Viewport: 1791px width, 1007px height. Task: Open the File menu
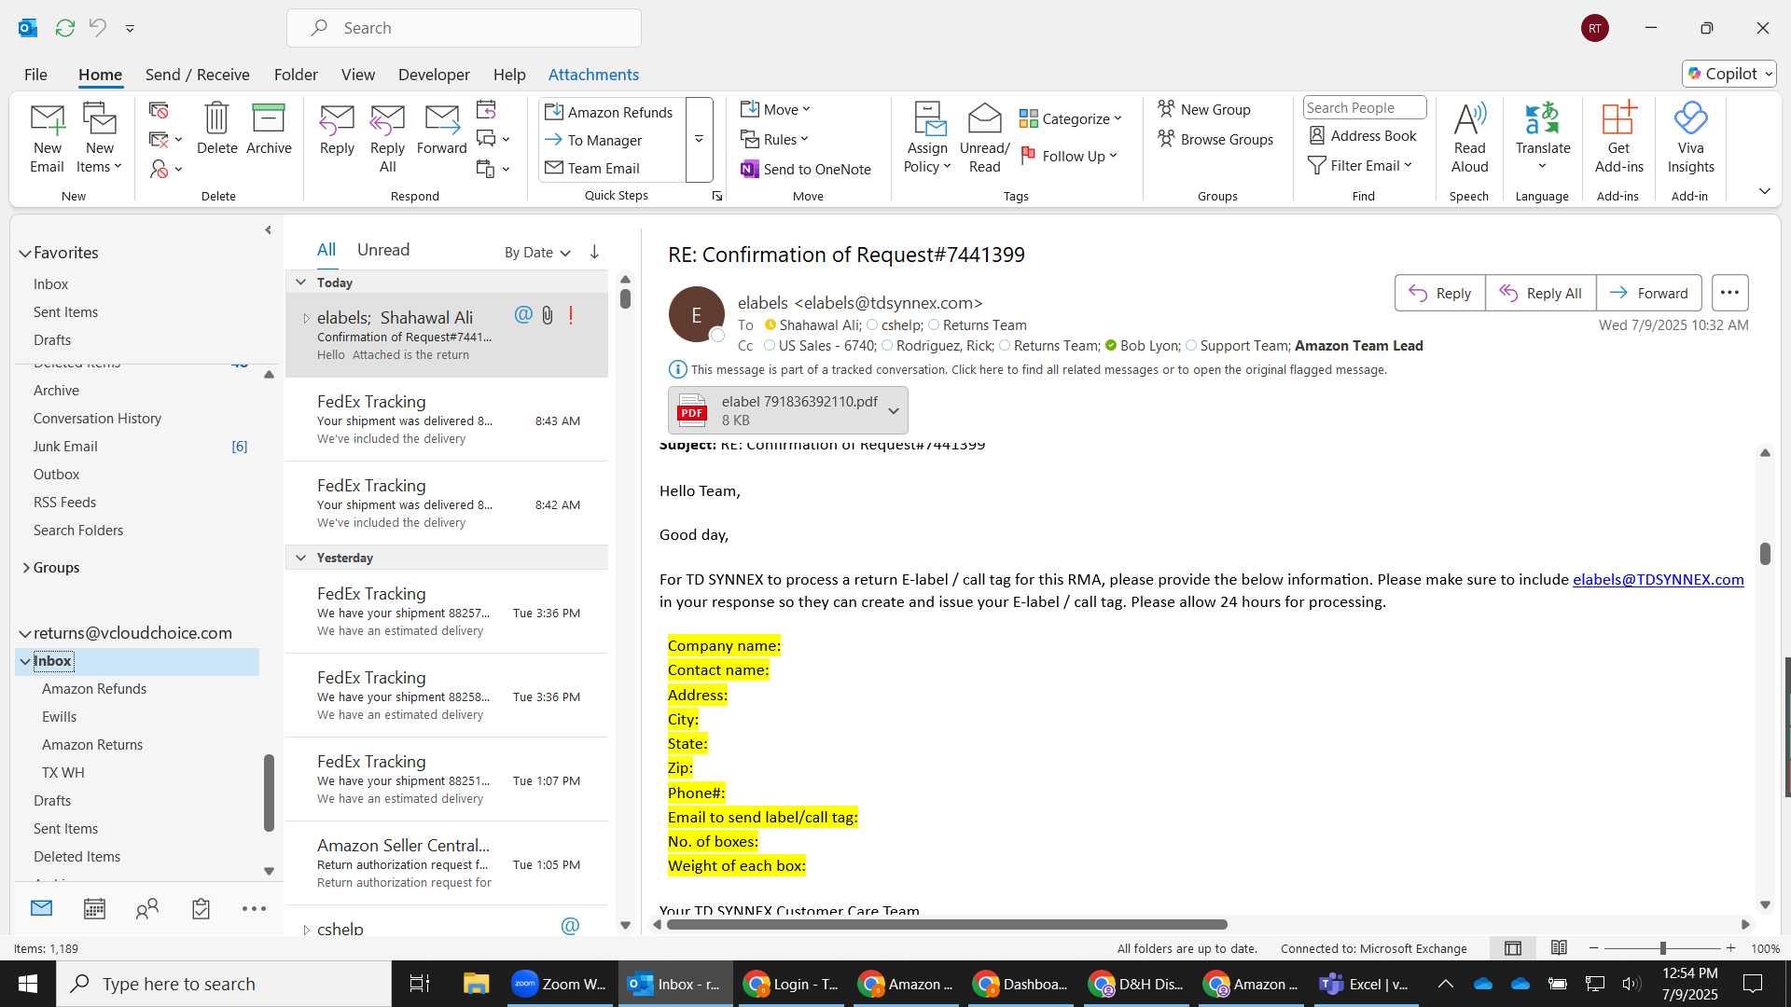(35, 74)
